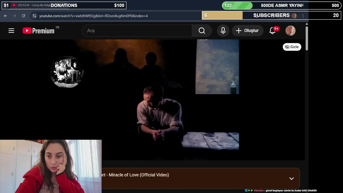The width and height of the screenshot is (343, 193).
Task: Click the circular band photo in video
Action: 67,72
